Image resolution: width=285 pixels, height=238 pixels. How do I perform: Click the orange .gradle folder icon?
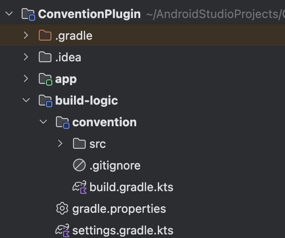(45, 36)
